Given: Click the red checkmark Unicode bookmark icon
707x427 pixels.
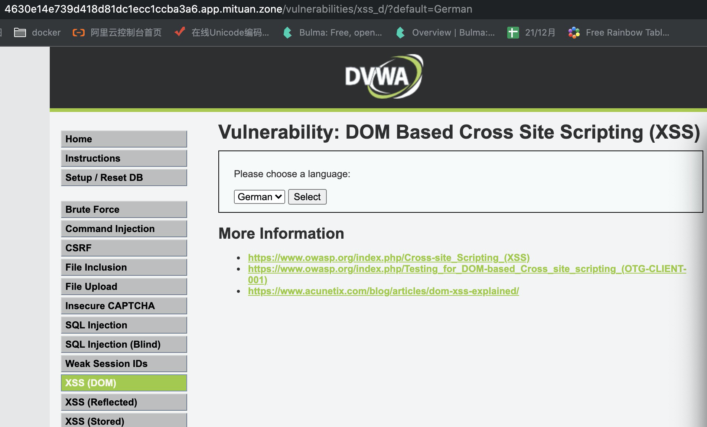Looking at the screenshot, I should coord(180,33).
